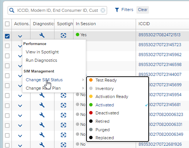Viewport: 189px width, 148px height.
Task: Check the row for ICCID ending 145954
Action: tap(7, 96)
